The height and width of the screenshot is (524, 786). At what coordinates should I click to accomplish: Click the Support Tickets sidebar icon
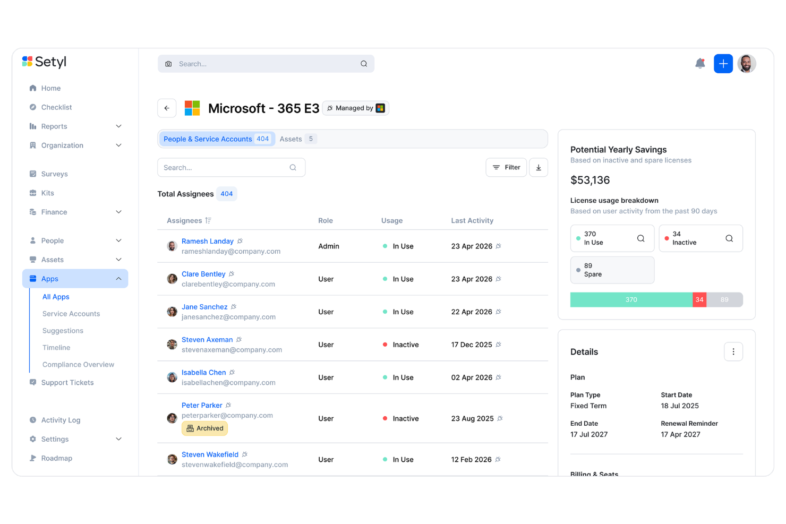point(33,382)
